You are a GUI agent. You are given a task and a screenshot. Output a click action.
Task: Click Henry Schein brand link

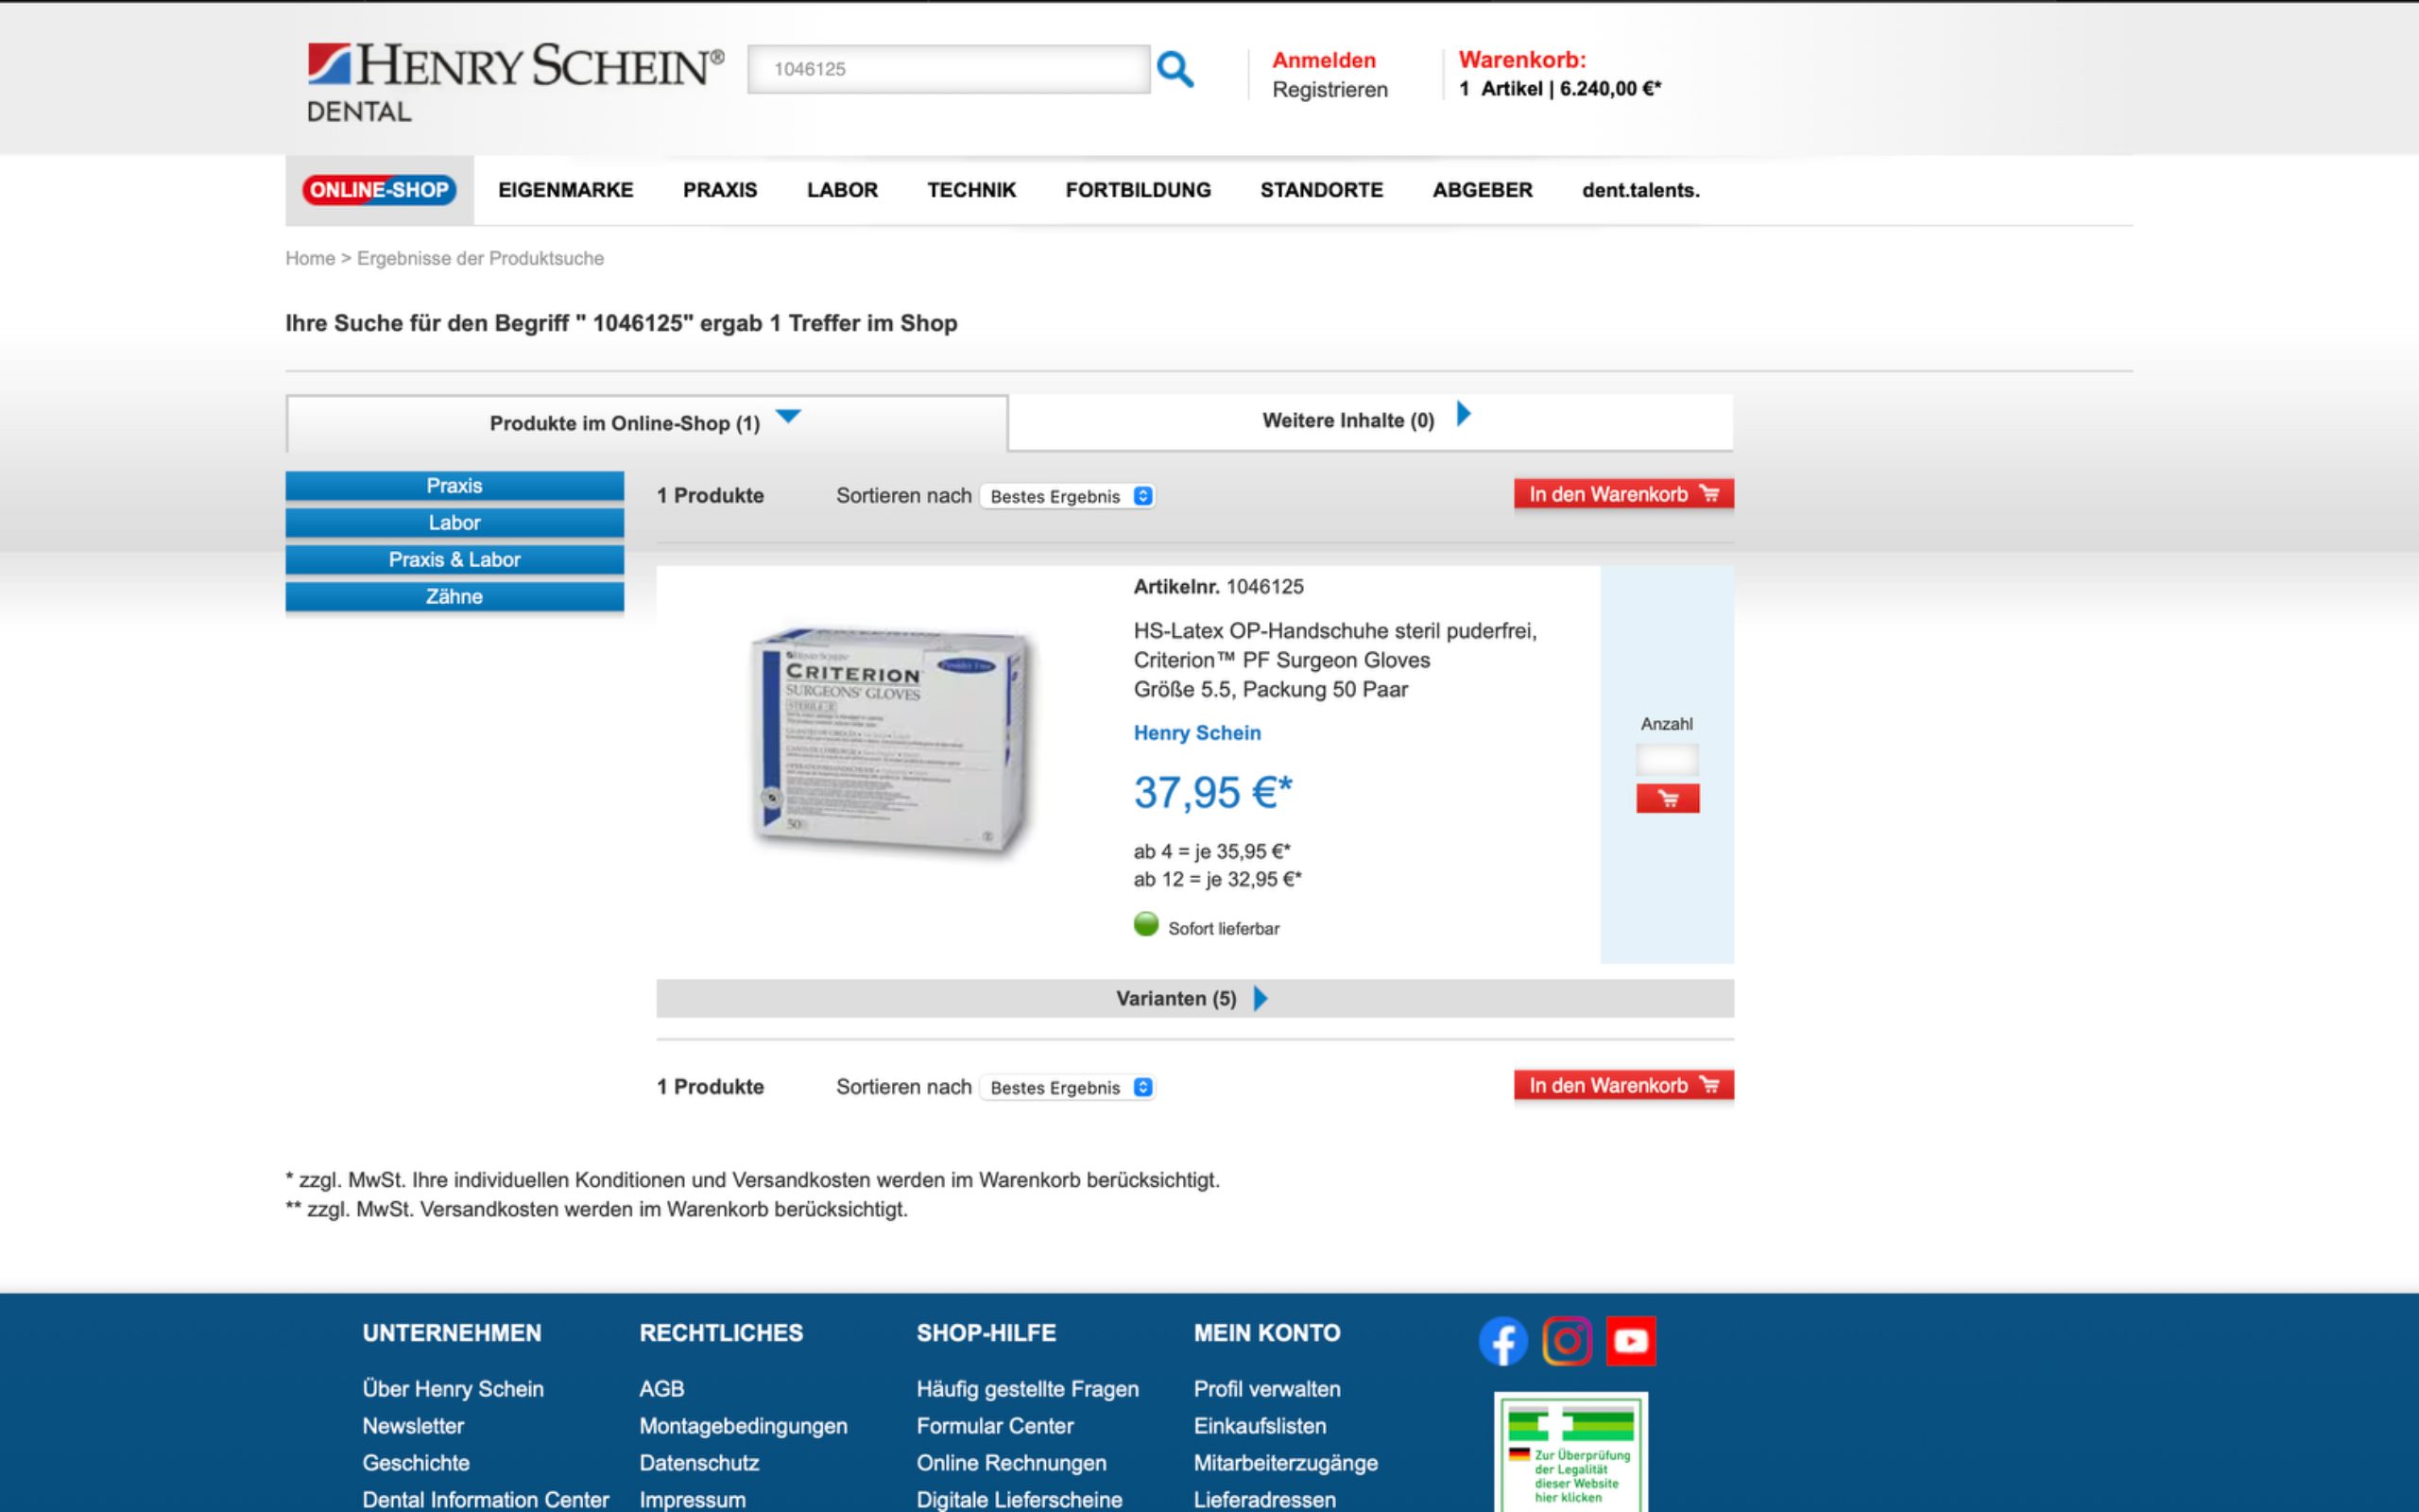1196,733
